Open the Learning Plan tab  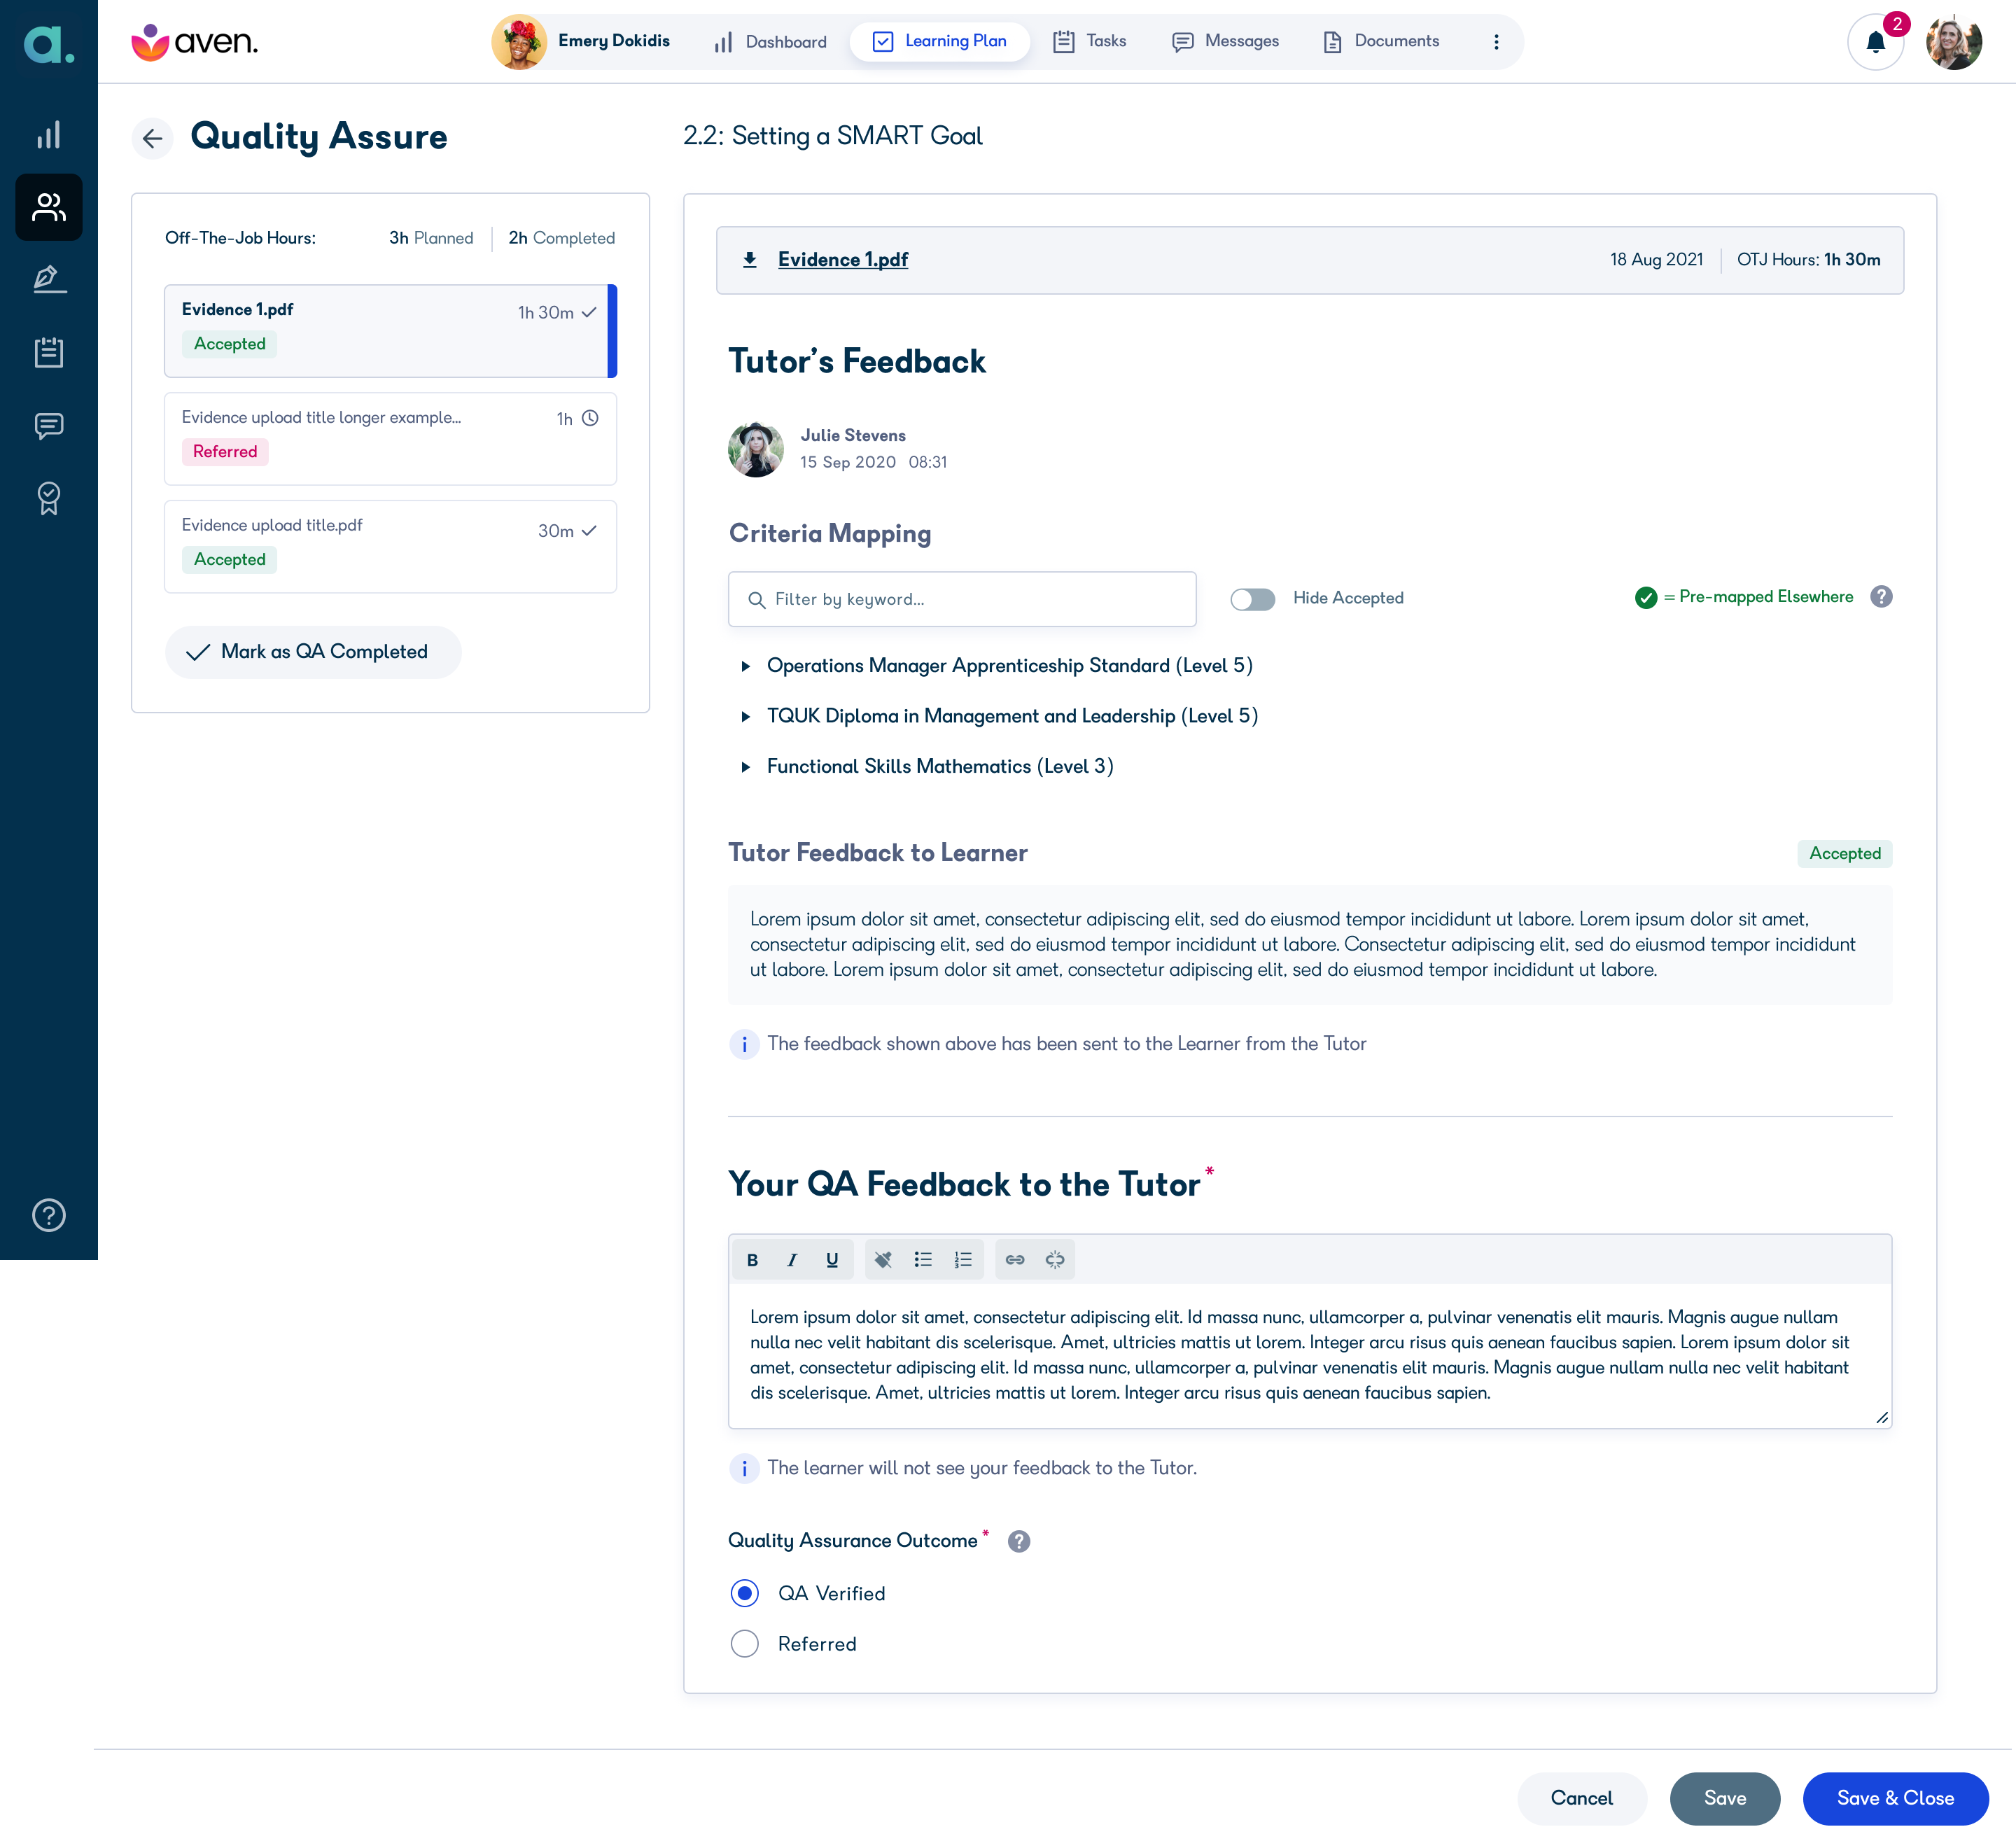point(939,42)
